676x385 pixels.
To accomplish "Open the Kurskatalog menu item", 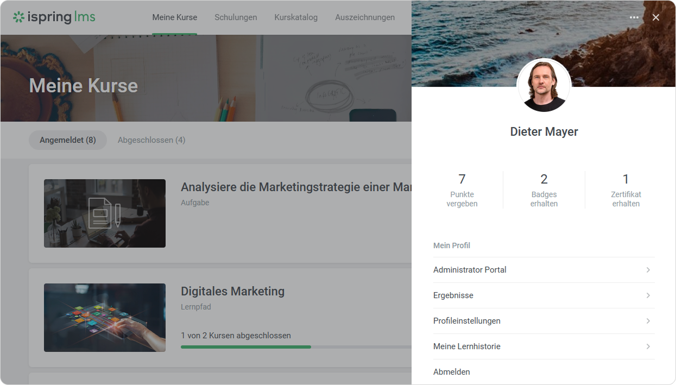I will pyautogui.click(x=296, y=17).
